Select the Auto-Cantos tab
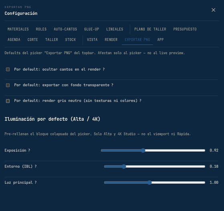Screen dimensions: 224x211 (x=65, y=29)
